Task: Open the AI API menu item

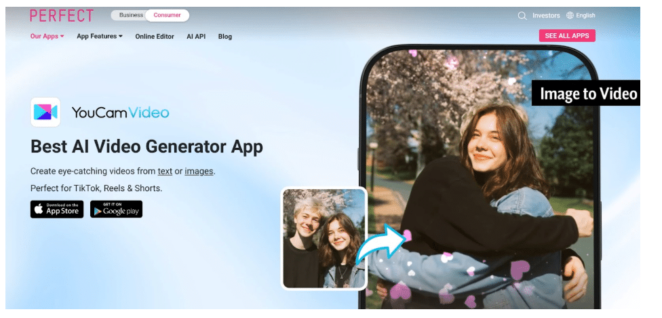Action: pos(196,37)
